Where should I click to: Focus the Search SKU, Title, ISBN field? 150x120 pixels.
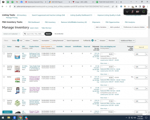click(34, 34)
